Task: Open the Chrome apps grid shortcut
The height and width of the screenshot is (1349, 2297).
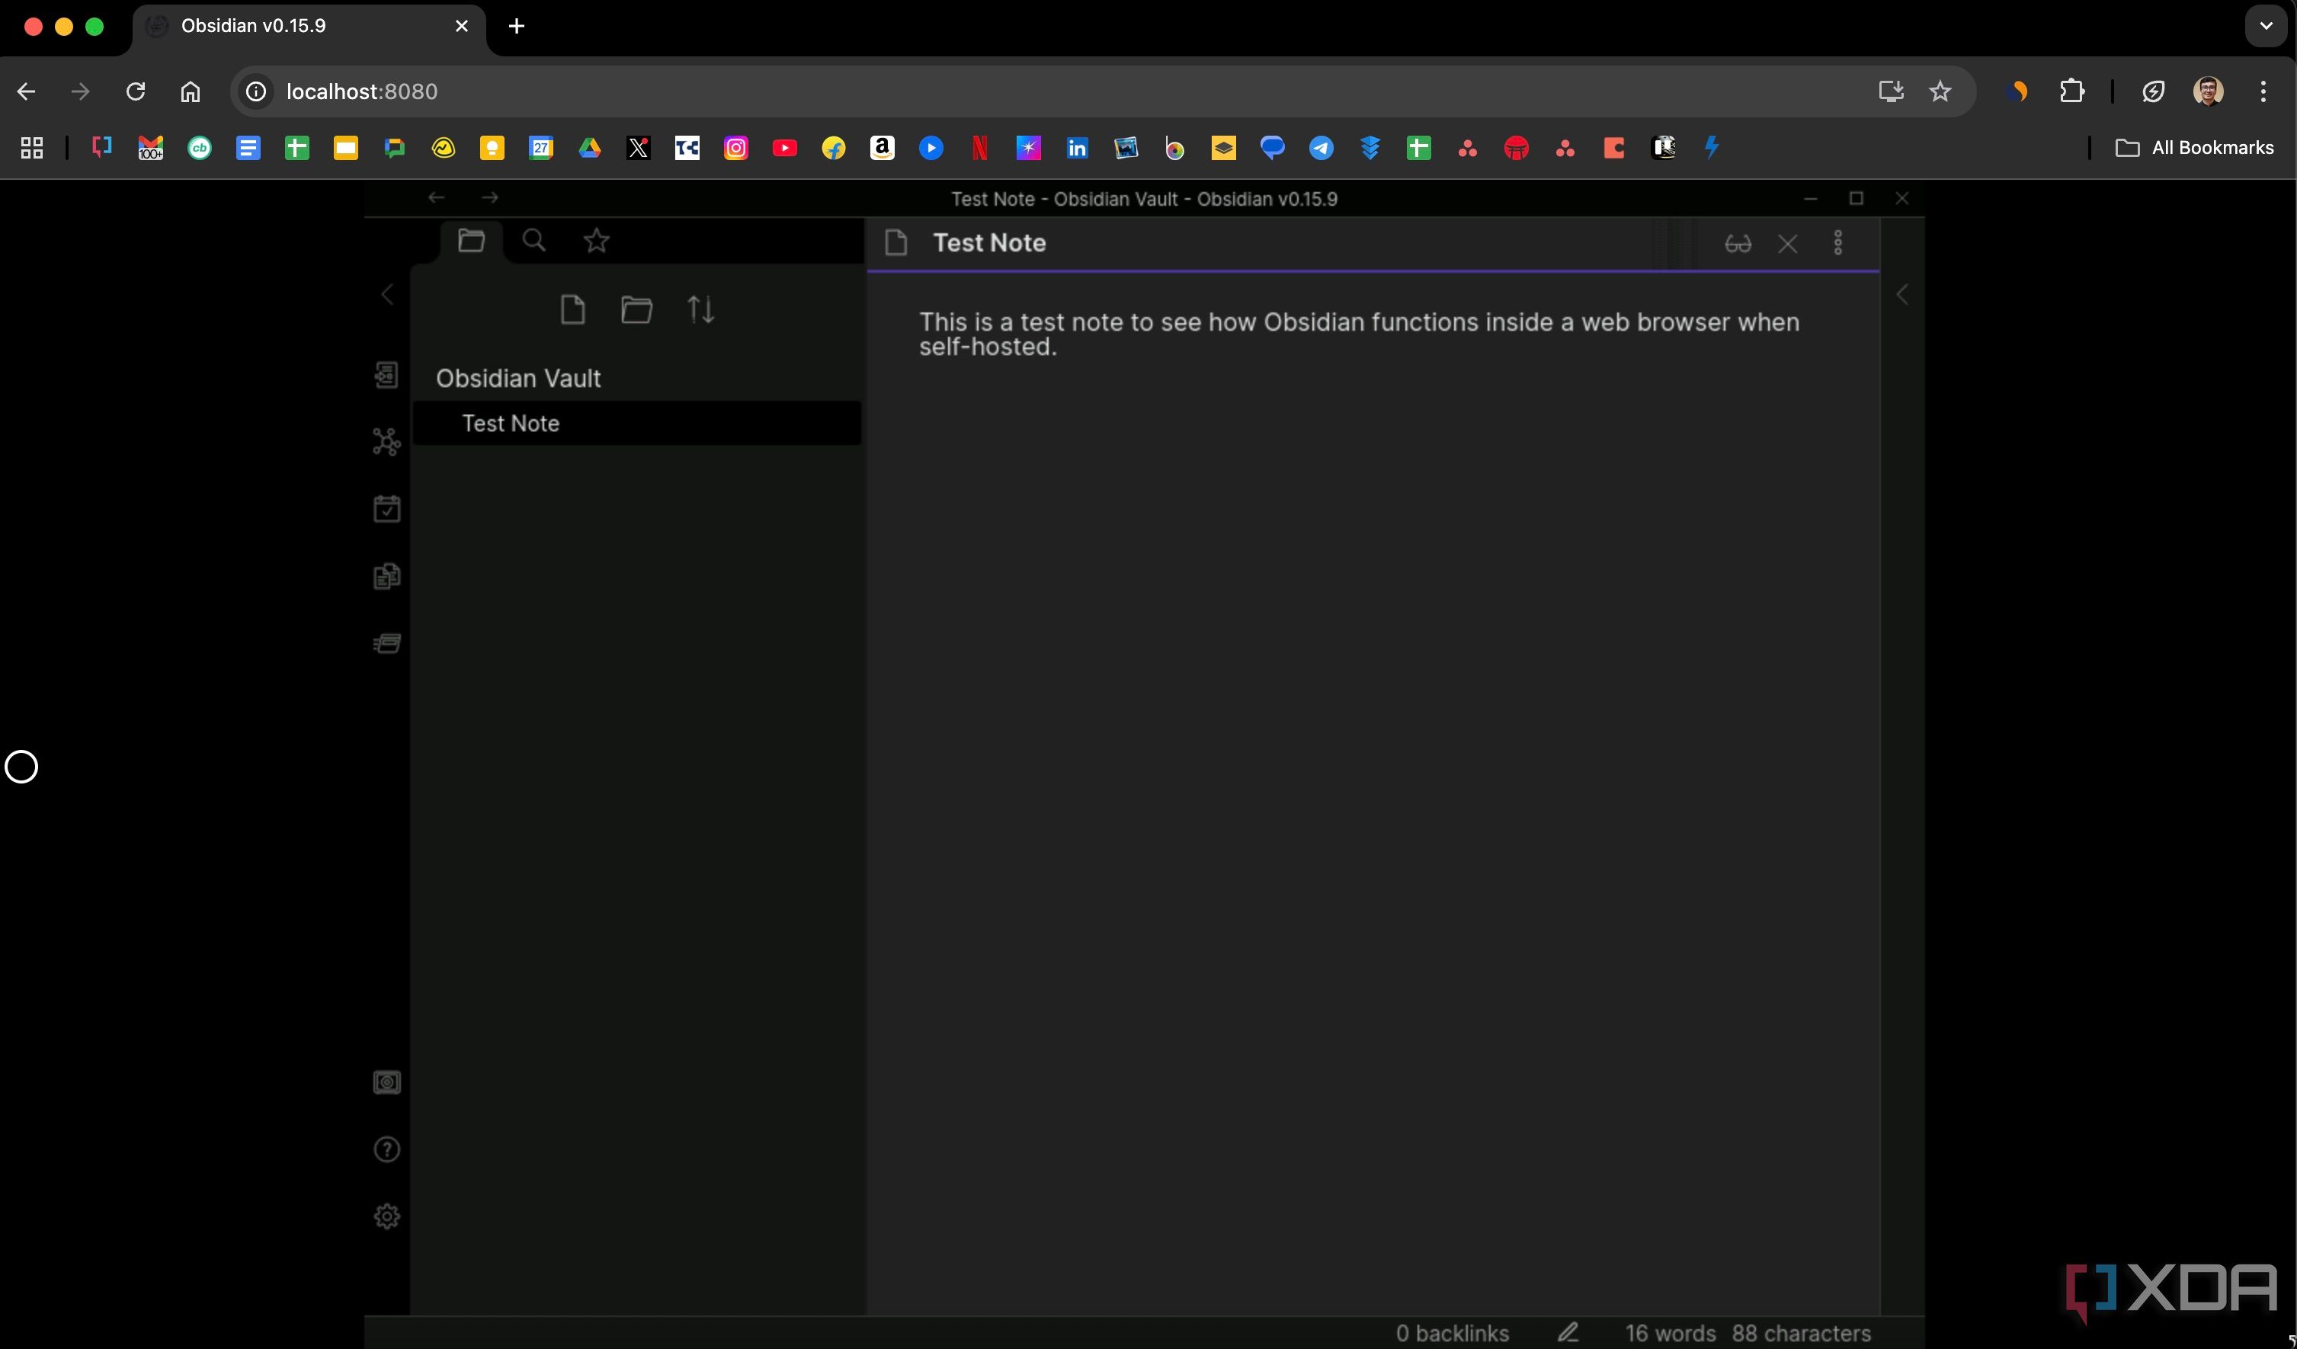Action: (x=32, y=148)
